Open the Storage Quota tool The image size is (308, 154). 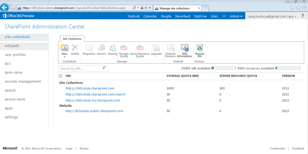click(x=124, y=48)
